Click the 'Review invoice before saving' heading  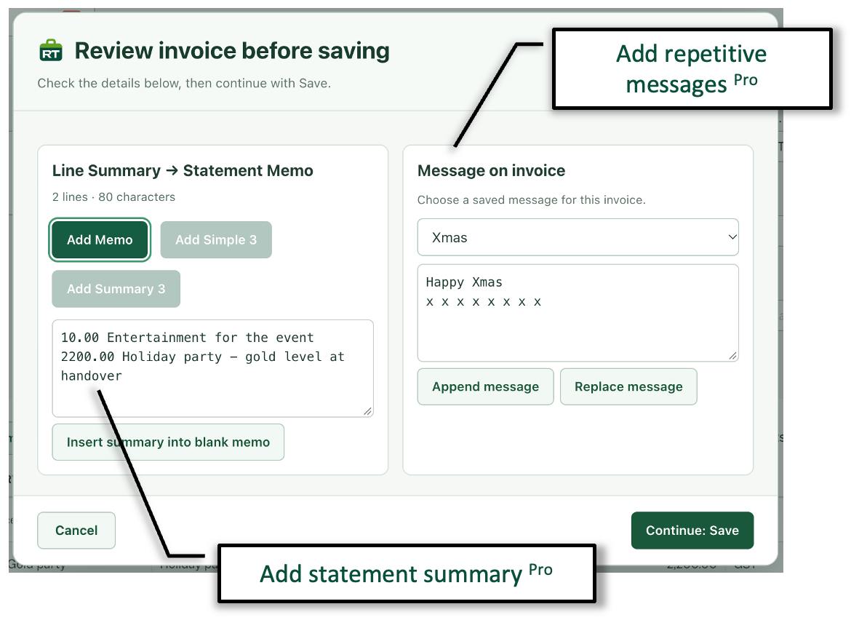coord(232,51)
